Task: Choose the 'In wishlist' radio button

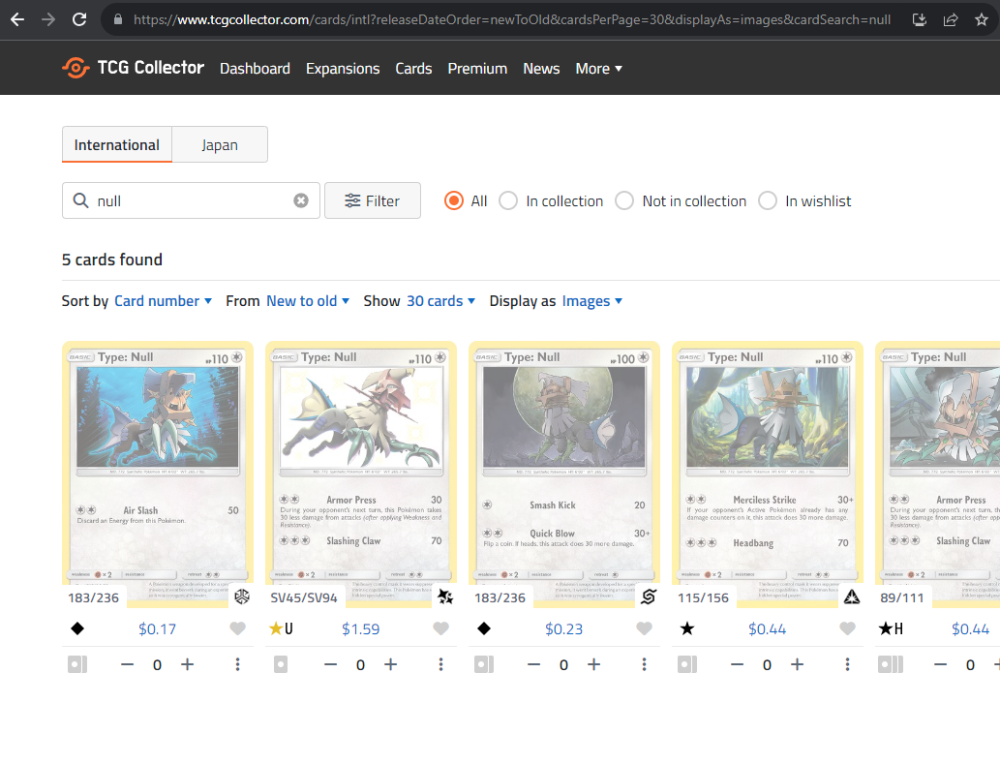Action: pyautogui.click(x=768, y=200)
